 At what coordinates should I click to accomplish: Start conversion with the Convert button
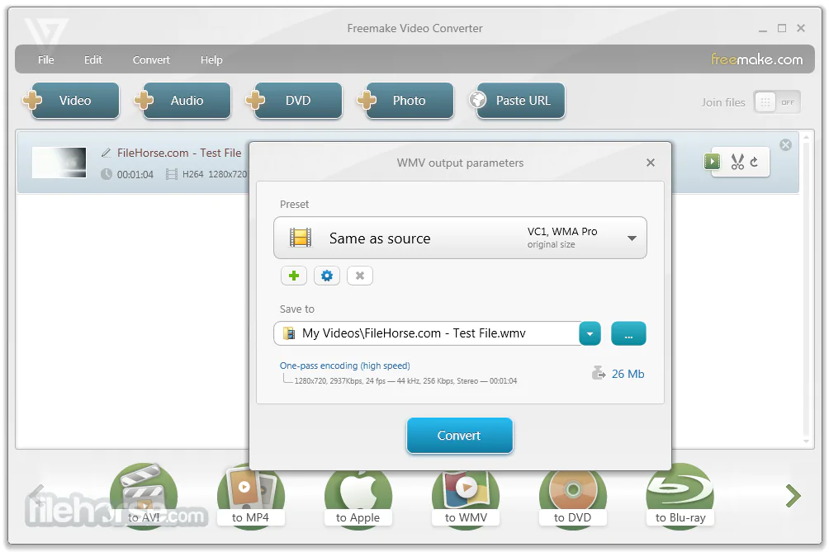pyautogui.click(x=459, y=436)
